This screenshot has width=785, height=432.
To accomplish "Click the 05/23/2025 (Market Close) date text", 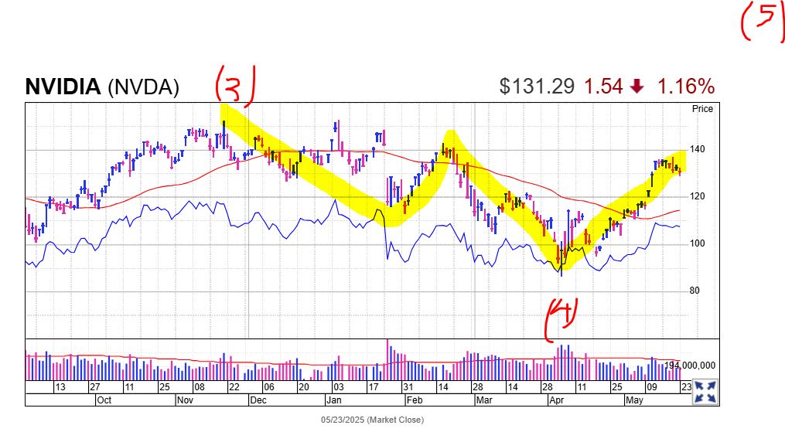I will point(372,420).
